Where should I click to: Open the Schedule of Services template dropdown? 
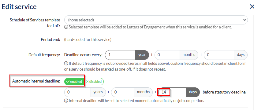(156, 20)
